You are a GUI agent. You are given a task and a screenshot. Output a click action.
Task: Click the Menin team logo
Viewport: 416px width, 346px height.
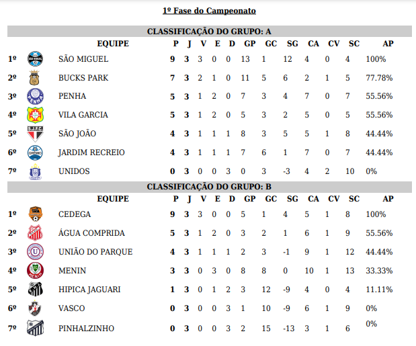35,271
